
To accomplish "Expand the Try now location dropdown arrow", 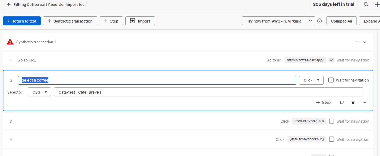I will 311,21.
